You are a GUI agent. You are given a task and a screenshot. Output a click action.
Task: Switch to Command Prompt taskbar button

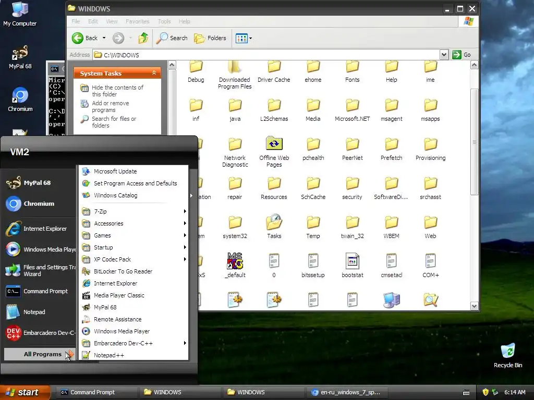(x=96, y=392)
